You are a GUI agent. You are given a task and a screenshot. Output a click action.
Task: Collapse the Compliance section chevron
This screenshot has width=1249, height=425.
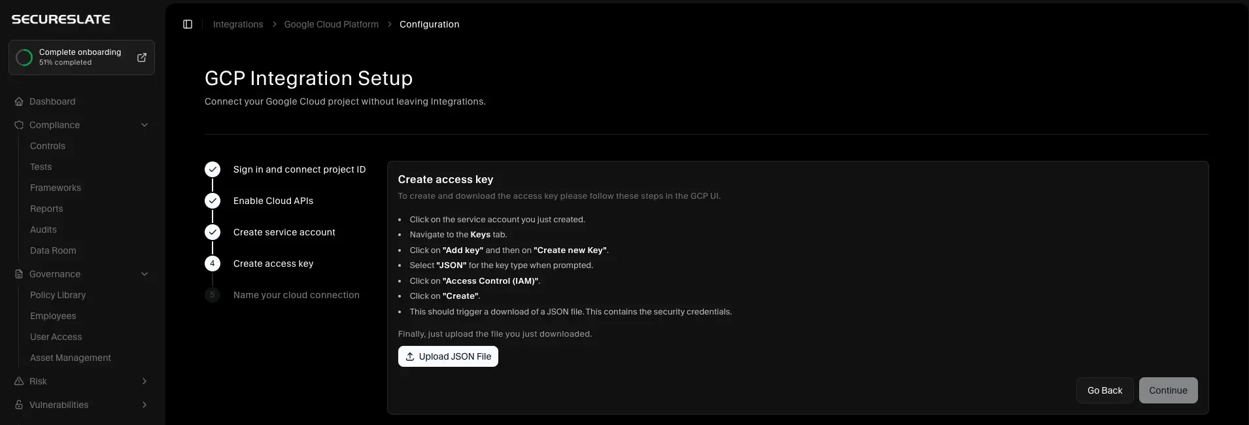point(145,125)
